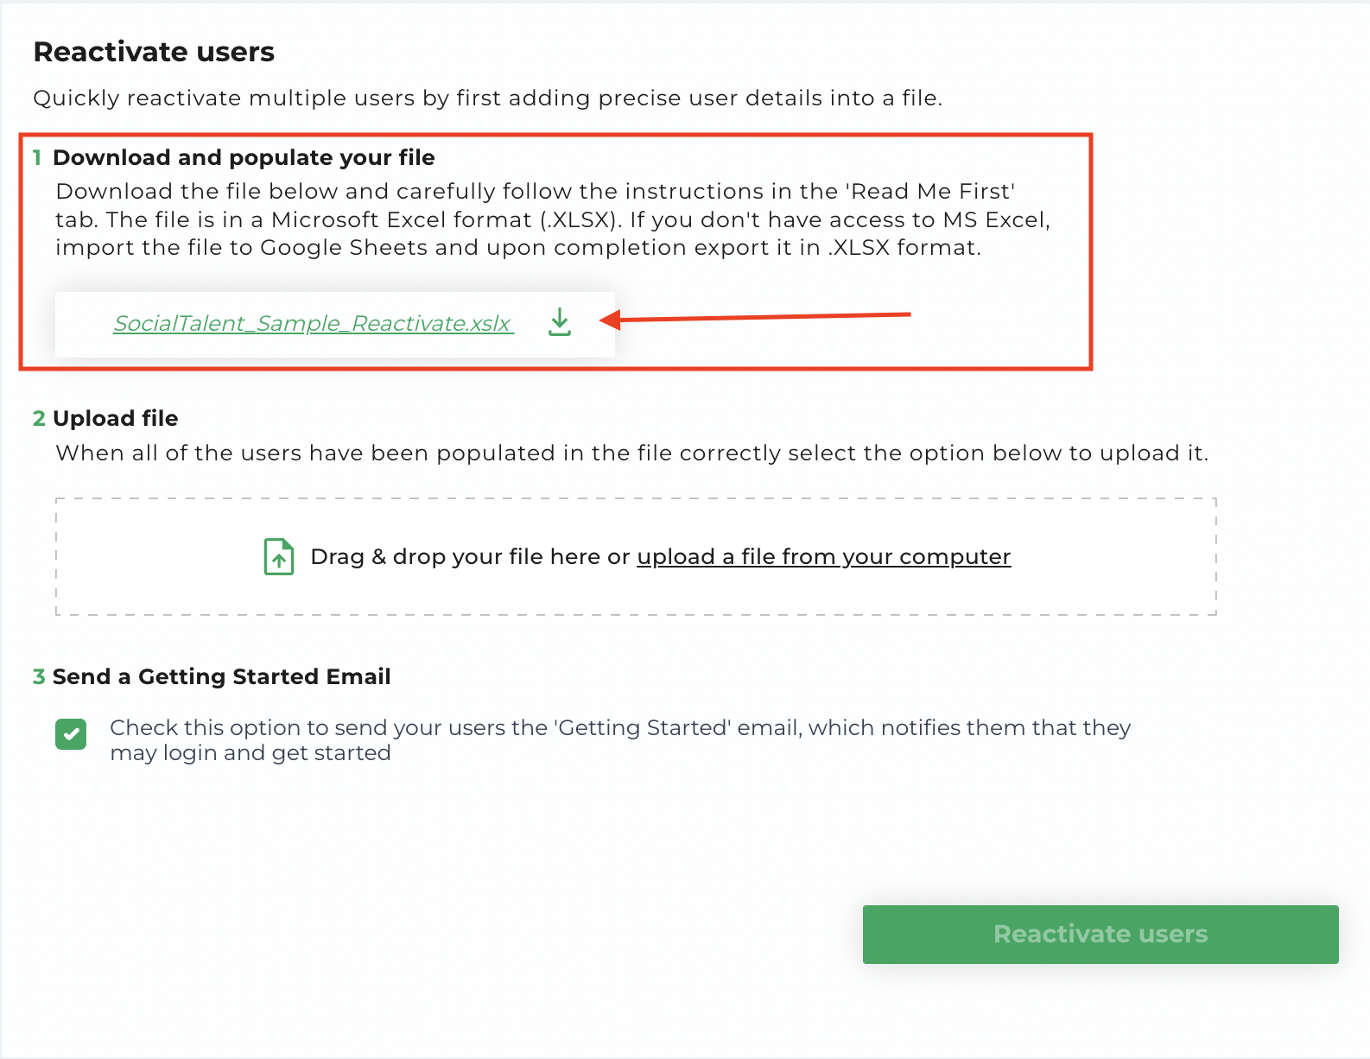Click the download arrow icon beside sample file
1370x1059 pixels.
tap(560, 322)
